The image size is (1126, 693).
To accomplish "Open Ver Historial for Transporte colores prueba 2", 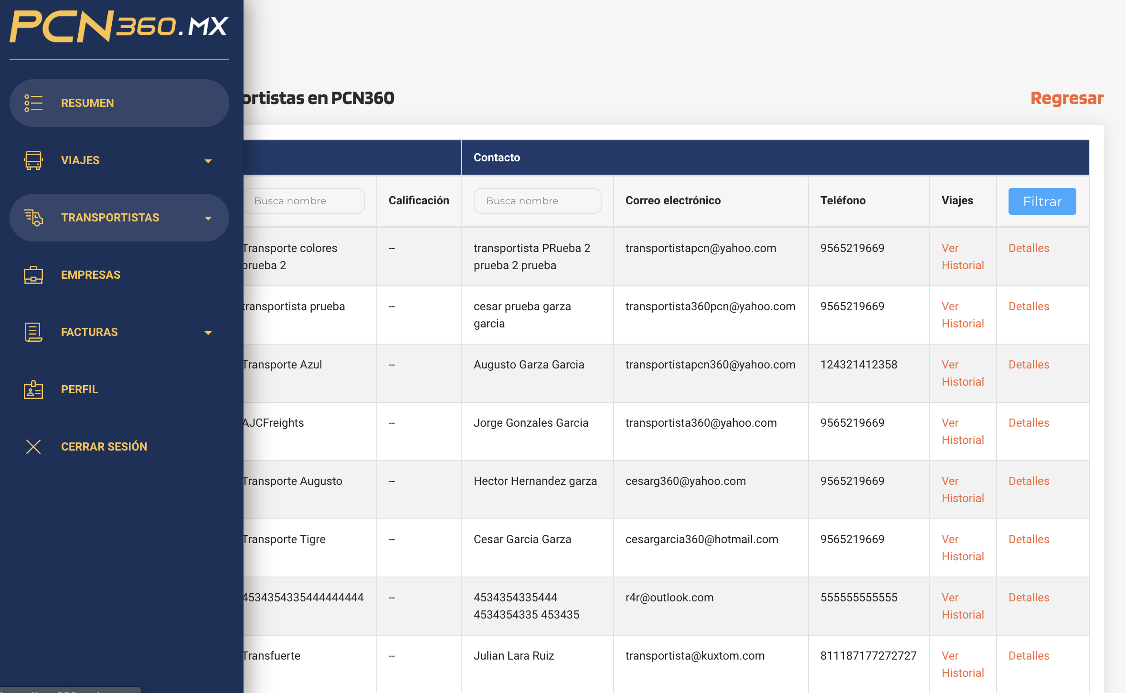I will point(963,257).
